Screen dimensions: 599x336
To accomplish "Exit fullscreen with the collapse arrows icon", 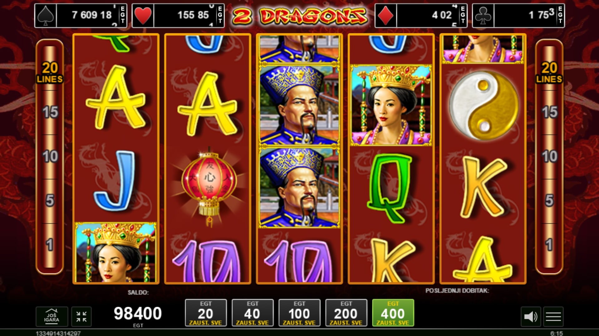I will click(81, 316).
